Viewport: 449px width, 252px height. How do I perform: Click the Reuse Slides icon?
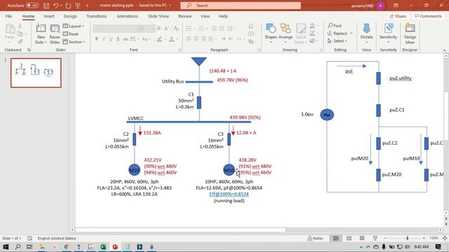pos(55,29)
